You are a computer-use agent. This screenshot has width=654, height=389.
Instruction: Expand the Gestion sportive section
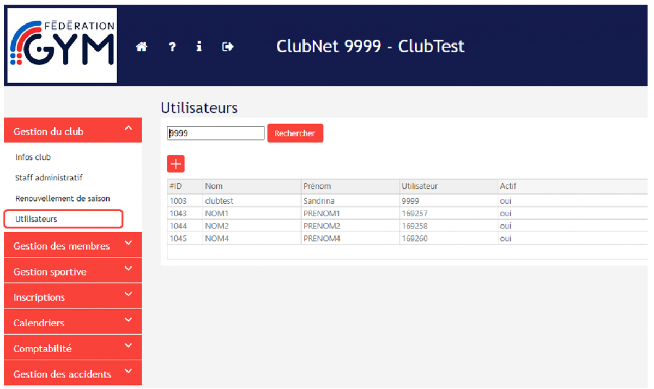(x=73, y=271)
